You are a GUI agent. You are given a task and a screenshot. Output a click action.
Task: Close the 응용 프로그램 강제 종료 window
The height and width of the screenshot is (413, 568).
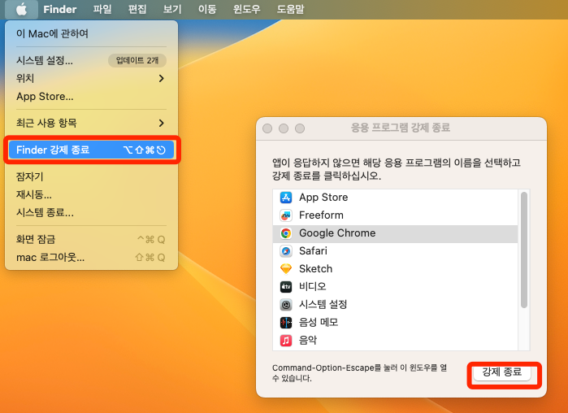(x=267, y=128)
